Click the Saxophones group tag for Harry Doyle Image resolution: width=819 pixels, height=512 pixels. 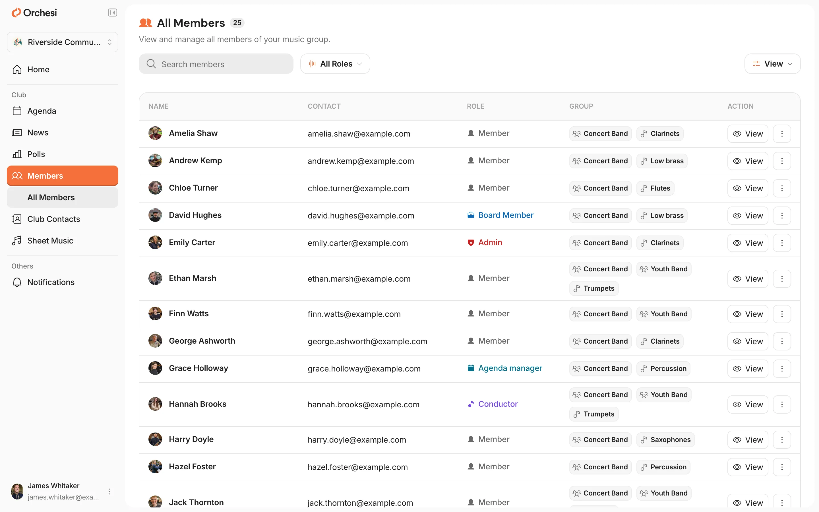[x=665, y=439]
